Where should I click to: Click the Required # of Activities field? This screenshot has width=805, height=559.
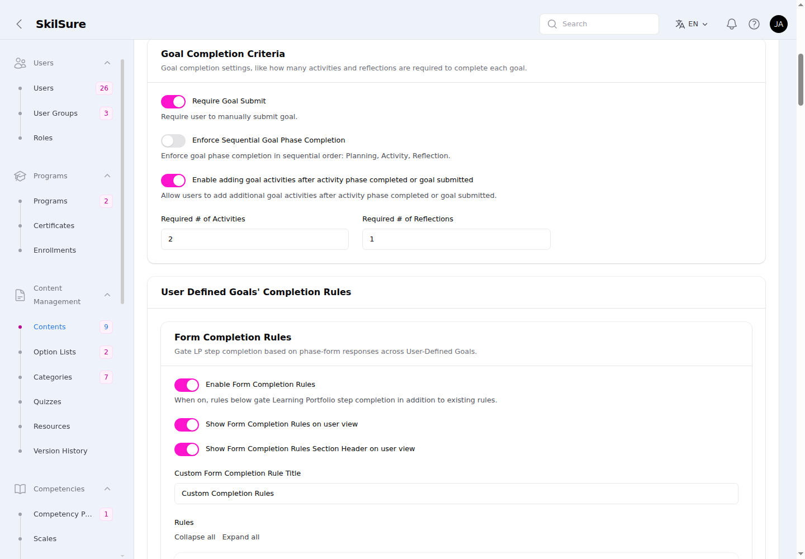pos(255,239)
